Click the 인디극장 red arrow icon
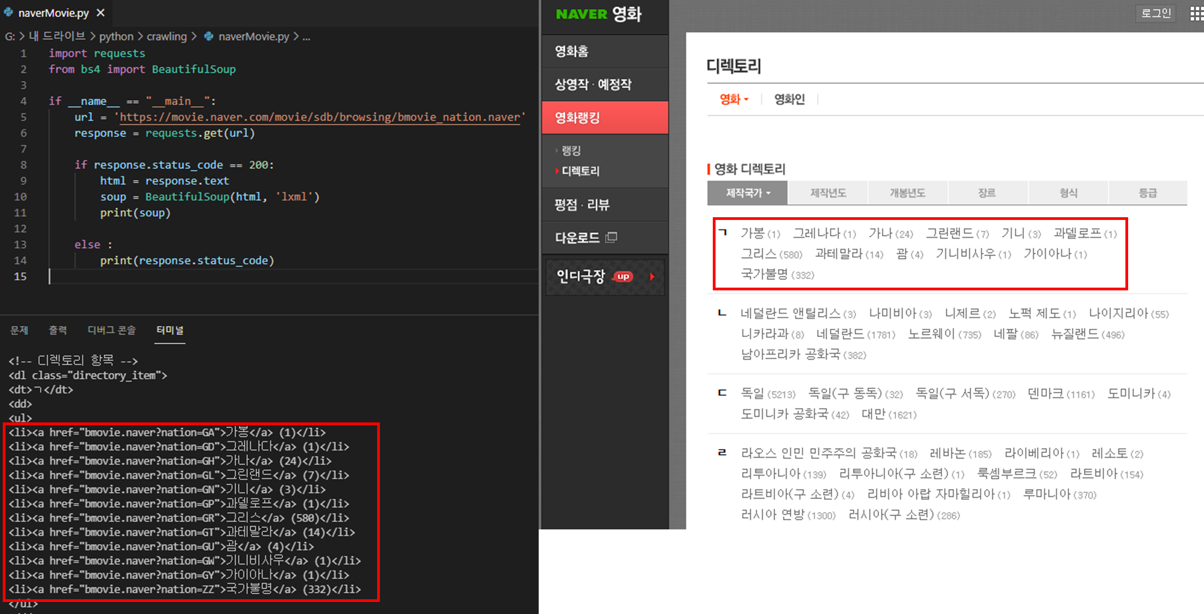The width and height of the screenshot is (1204, 614). point(652,277)
